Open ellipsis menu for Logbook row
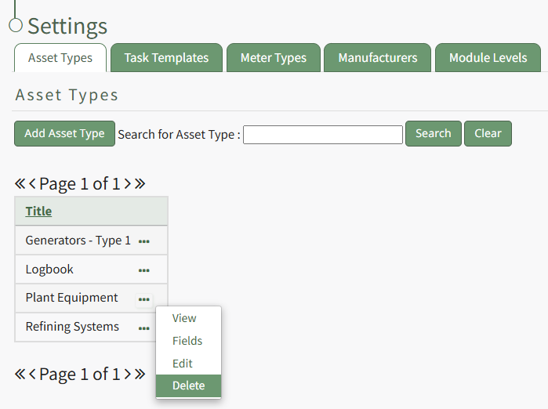Viewport: 548px width, 409px height. (x=143, y=270)
